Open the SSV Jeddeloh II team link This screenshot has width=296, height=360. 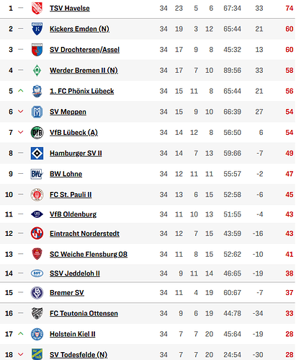tap(75, 273)
